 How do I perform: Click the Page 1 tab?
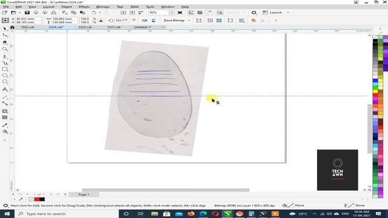(x=84, y=194)
